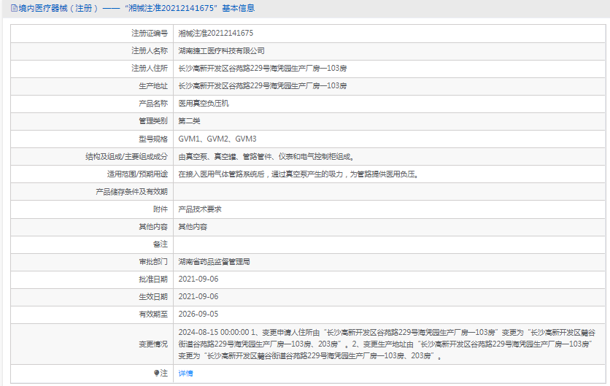Screen dimensions: 610x386
Task: Click the 生产地址 label
Action: tap(153, 85)
